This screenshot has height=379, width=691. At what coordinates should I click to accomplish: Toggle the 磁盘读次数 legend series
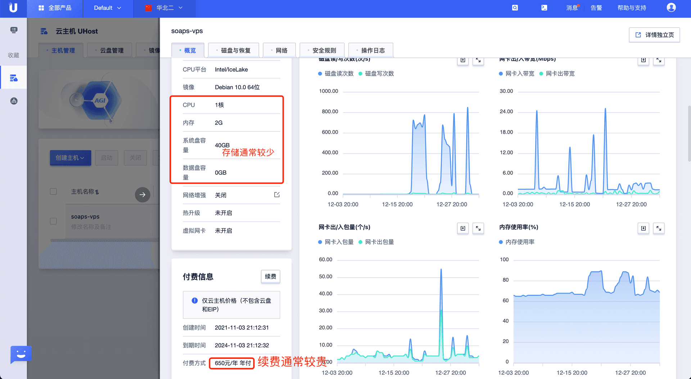(x=336, y=73)
